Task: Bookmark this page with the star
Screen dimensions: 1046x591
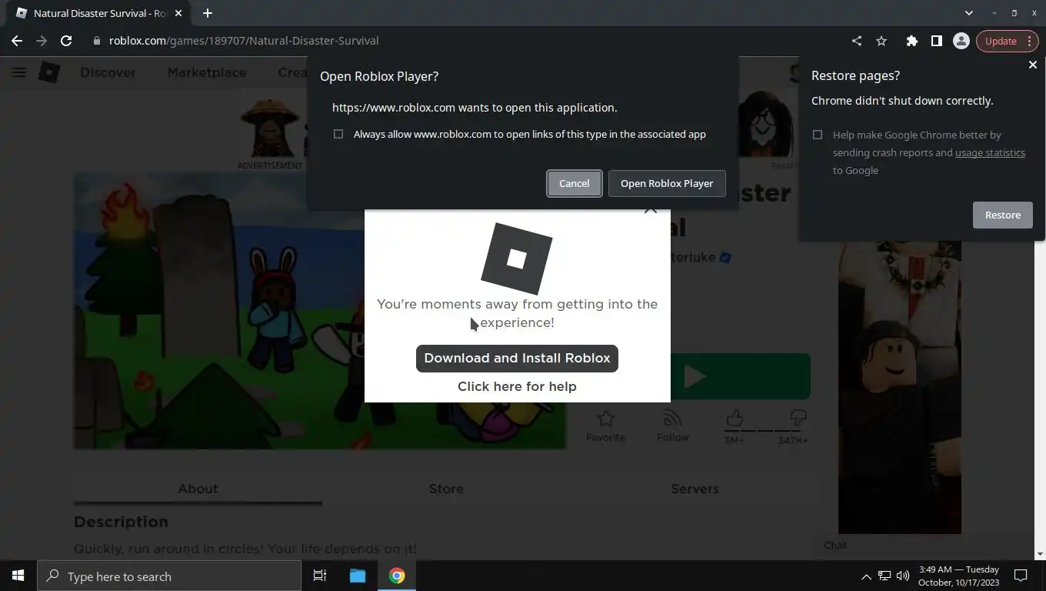Action: click(881, 41)
